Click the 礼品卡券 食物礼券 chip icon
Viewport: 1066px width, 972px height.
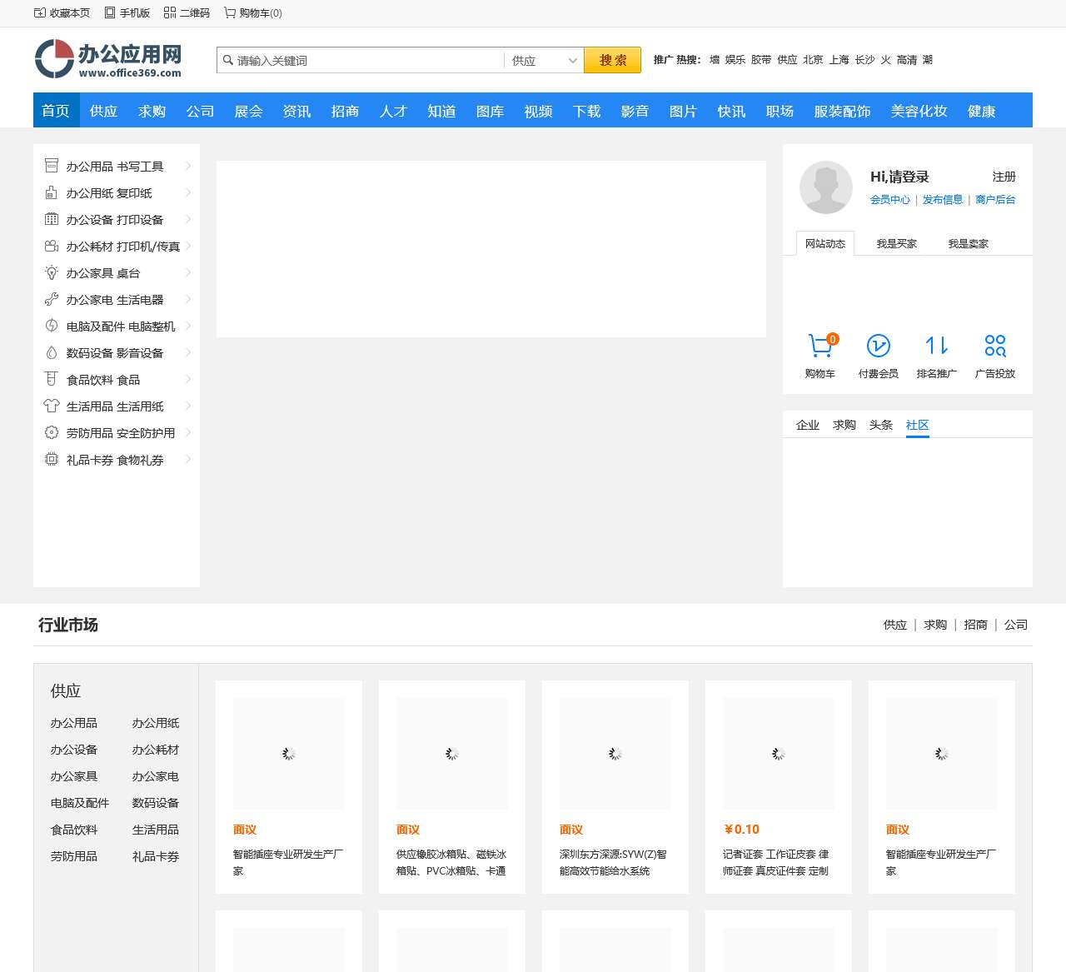coord(52,459)
